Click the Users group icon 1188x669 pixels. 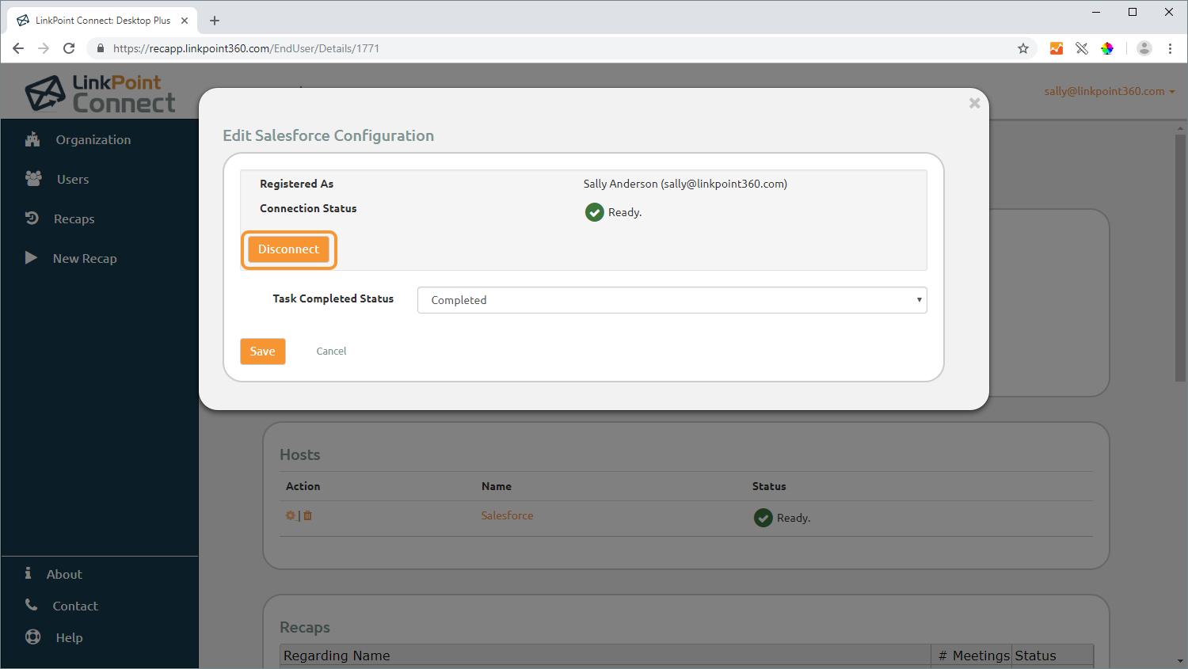point(33,178)
